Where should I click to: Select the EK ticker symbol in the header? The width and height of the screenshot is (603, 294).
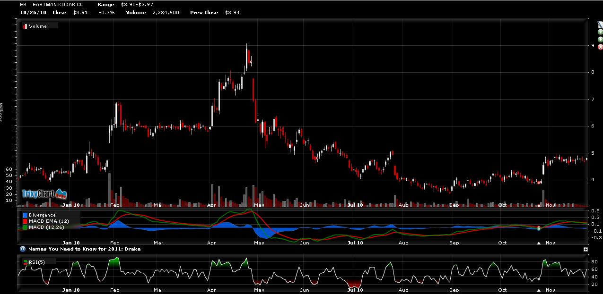coord(22,4)
